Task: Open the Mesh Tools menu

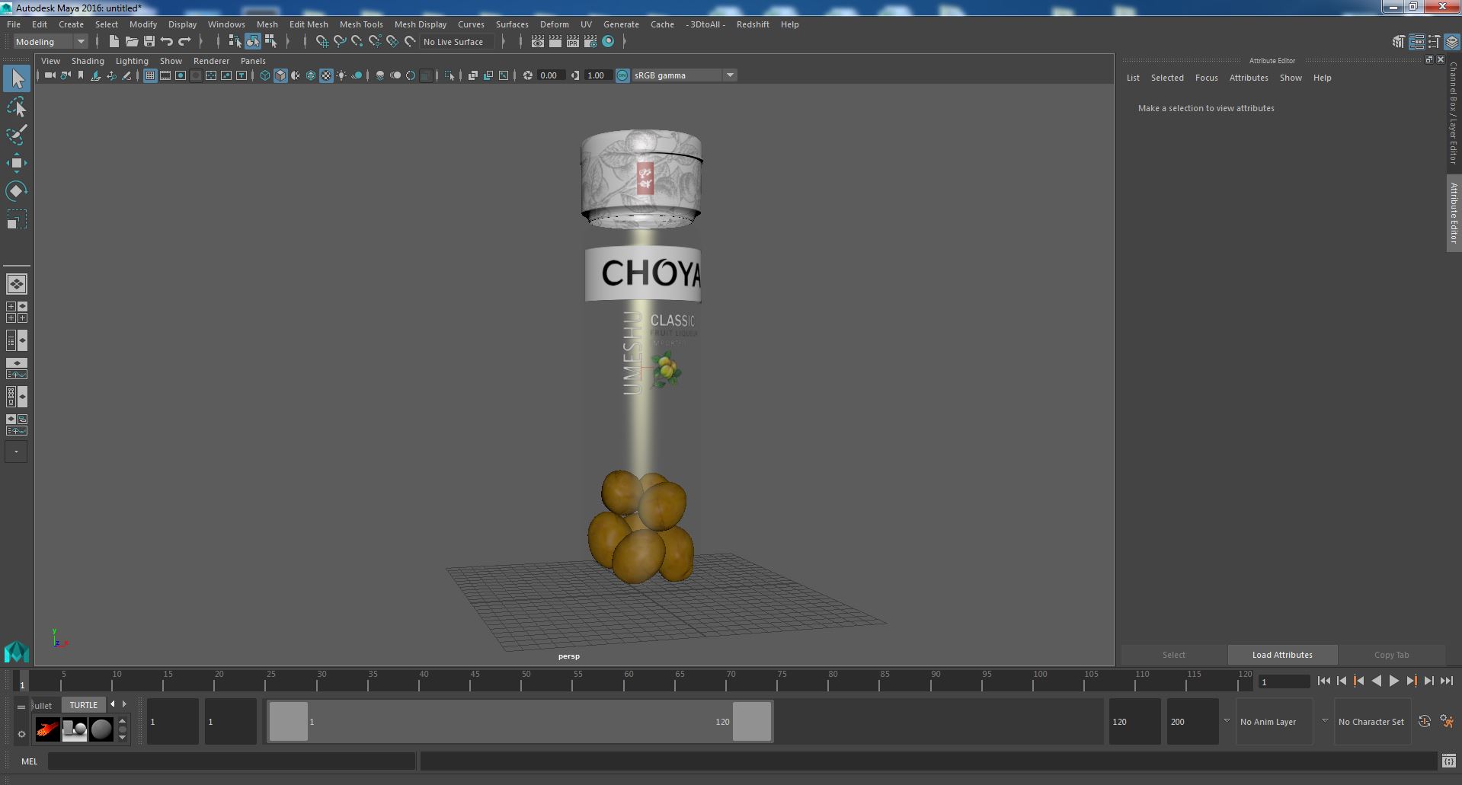Action: point(361,24)
